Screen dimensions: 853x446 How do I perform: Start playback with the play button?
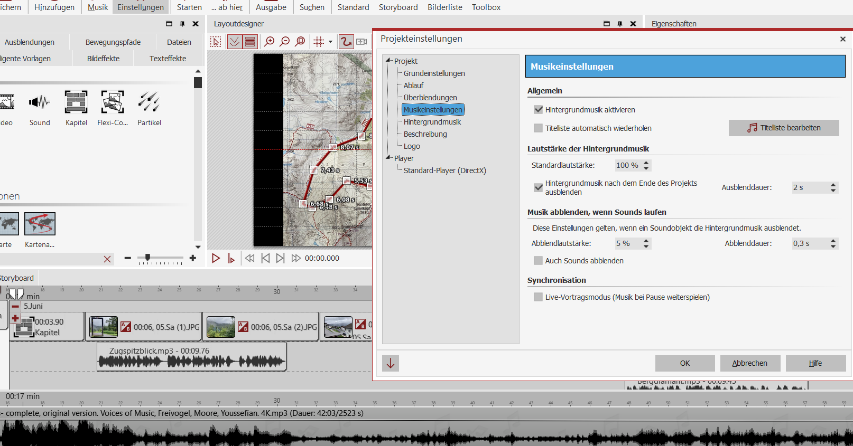(216, 258)
